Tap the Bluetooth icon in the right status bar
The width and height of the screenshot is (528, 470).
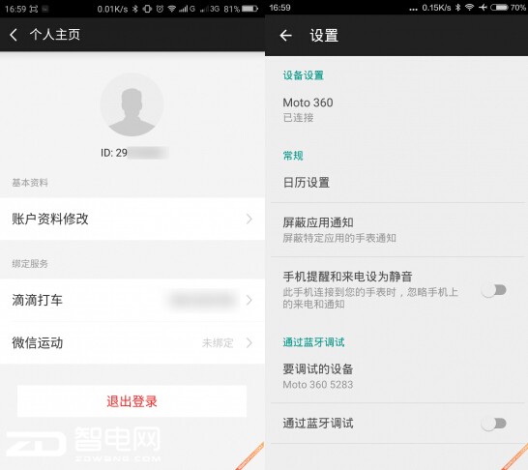click(x=457, y=8)
